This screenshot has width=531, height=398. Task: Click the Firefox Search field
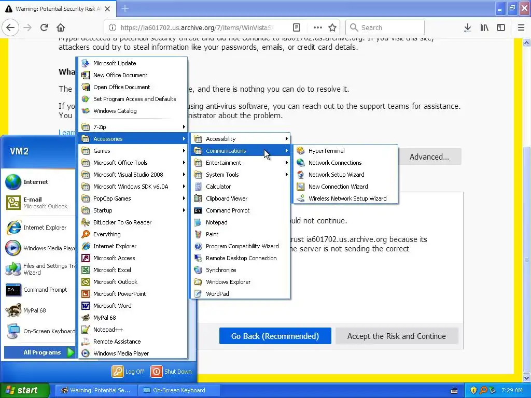point(385,27)
